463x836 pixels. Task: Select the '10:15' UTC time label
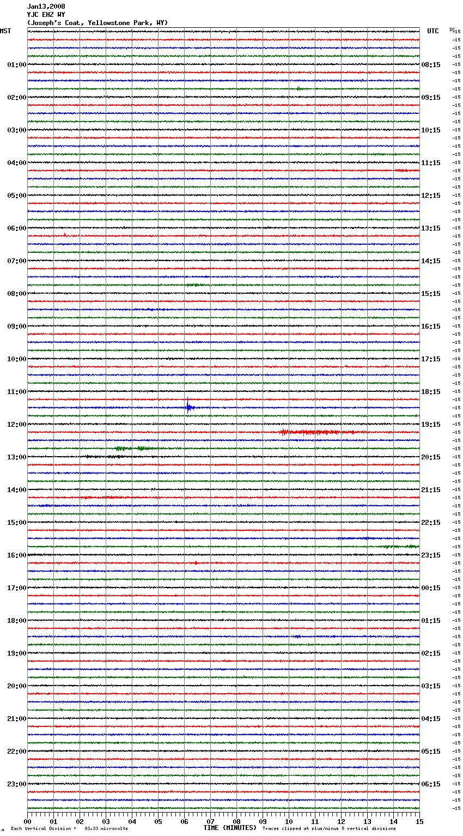431,130
